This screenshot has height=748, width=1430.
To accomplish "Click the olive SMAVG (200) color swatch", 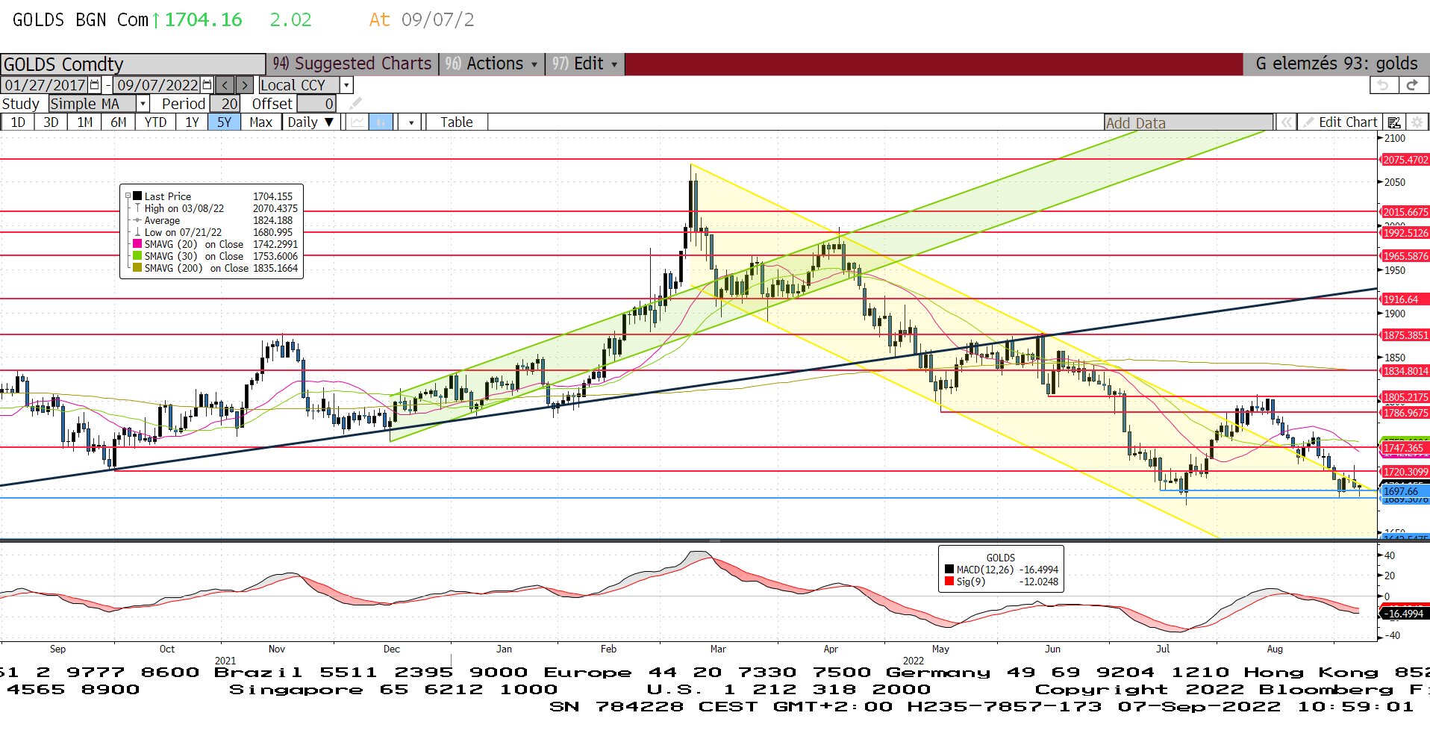I will coord(137,268).
